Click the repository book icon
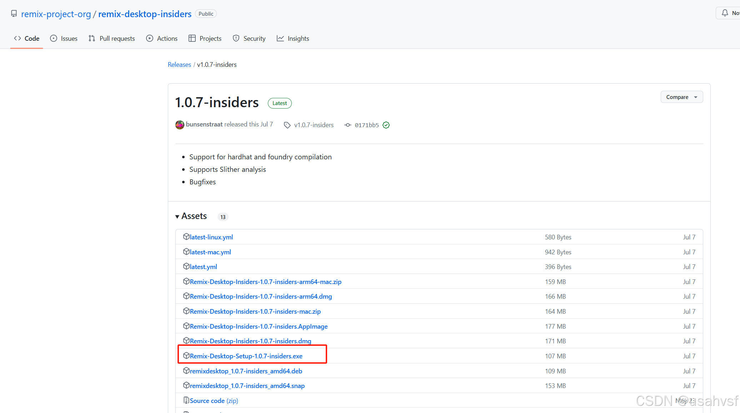 14,14
